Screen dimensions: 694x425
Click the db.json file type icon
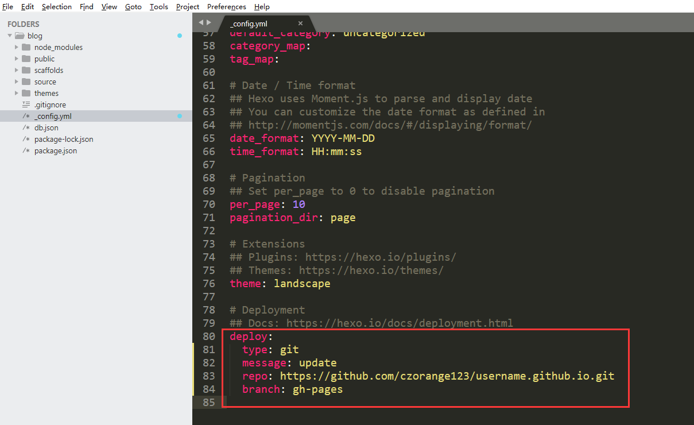click(x=26, y=127)
